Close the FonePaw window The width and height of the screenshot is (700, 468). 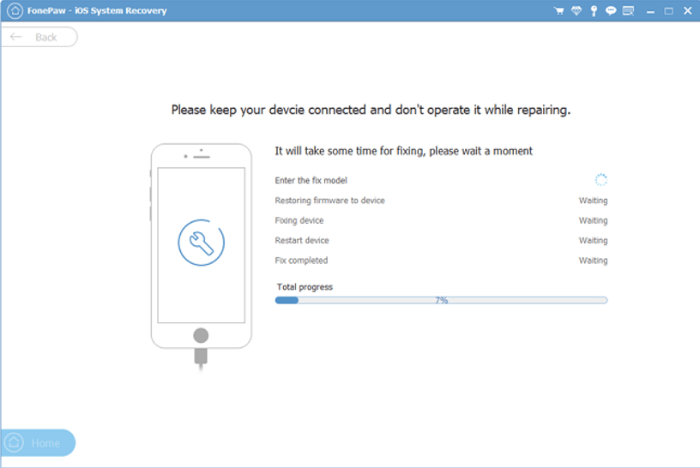[x=687, y=10]
